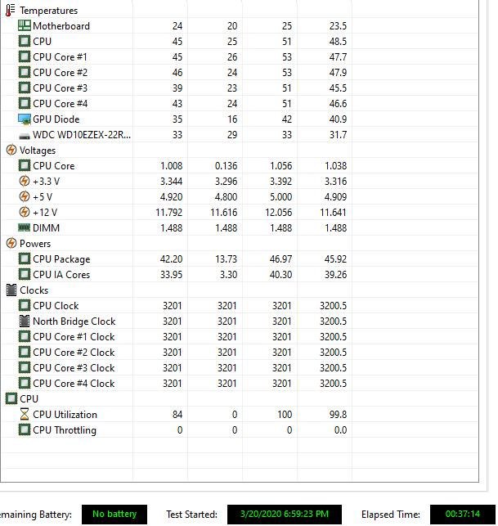Select the CPU Throttling row label
The width and height of the screenshot is (498, 526).
point(65,430)
